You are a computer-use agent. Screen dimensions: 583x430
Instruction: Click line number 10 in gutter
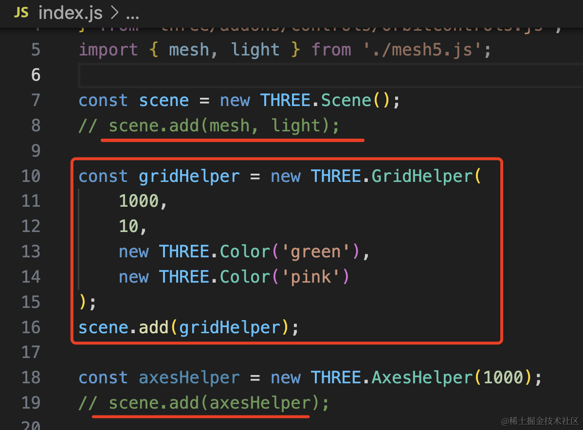(31, 176)
